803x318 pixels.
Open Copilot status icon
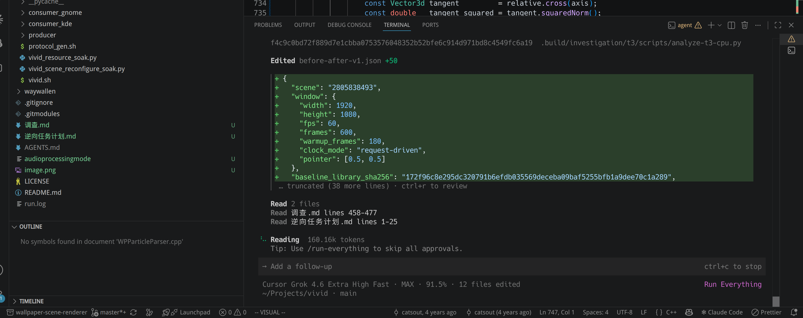pyautogui.click(x=689, y=312)
